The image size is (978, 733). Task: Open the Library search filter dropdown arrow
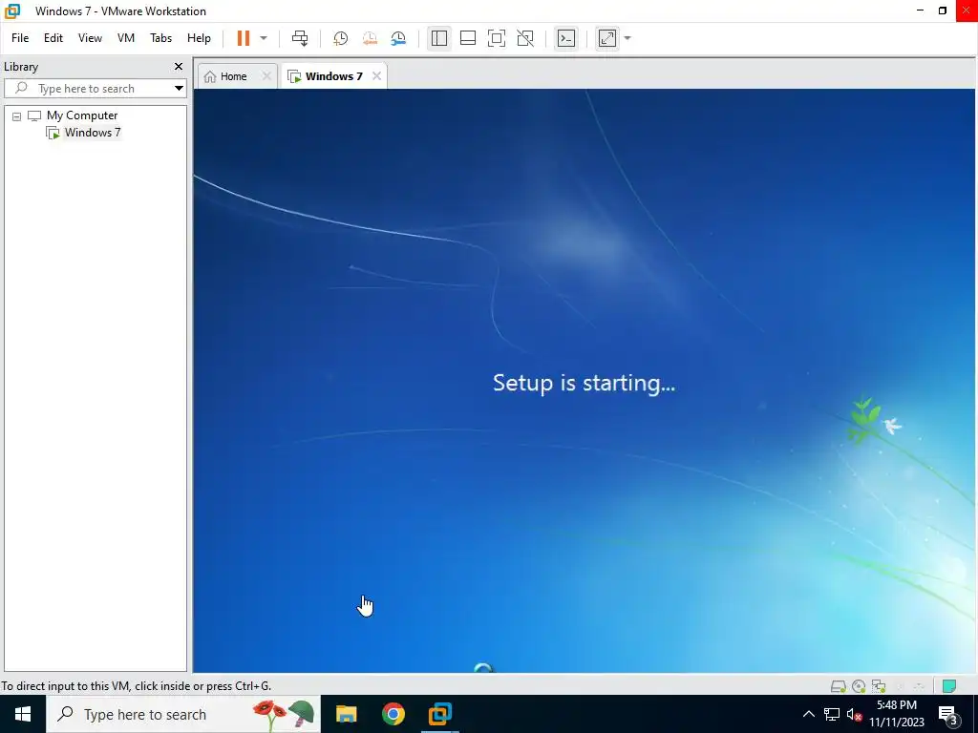[x=179, y=89]
